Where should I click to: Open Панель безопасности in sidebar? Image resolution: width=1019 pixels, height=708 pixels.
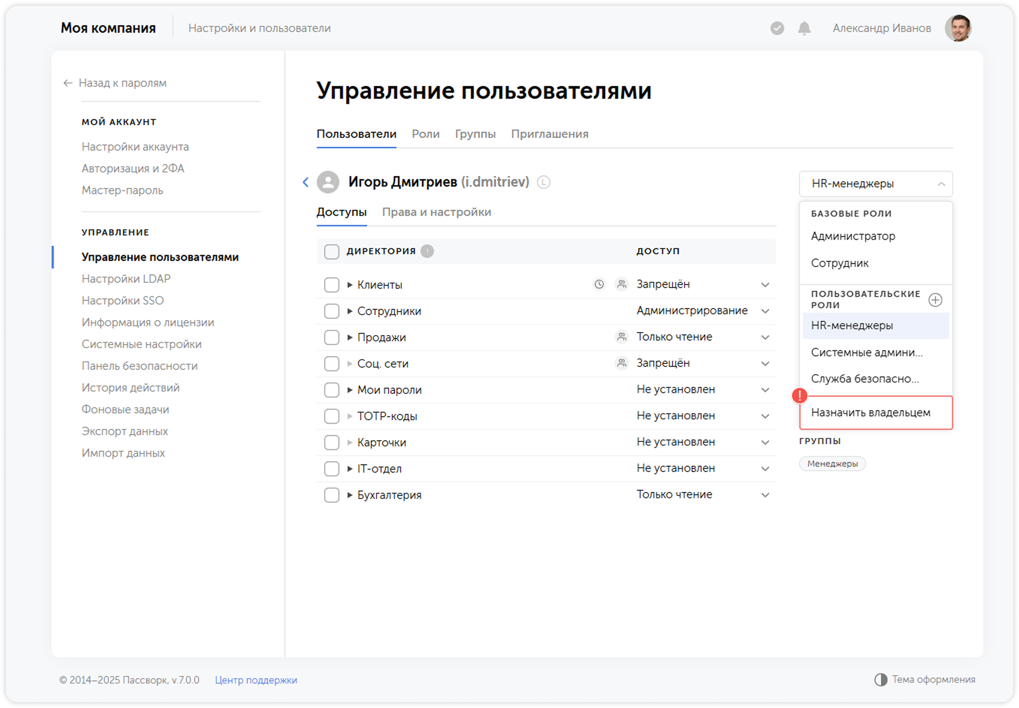140,366
